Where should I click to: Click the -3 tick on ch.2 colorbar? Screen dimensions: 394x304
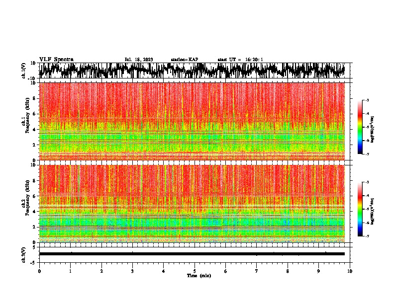[367, 182]
